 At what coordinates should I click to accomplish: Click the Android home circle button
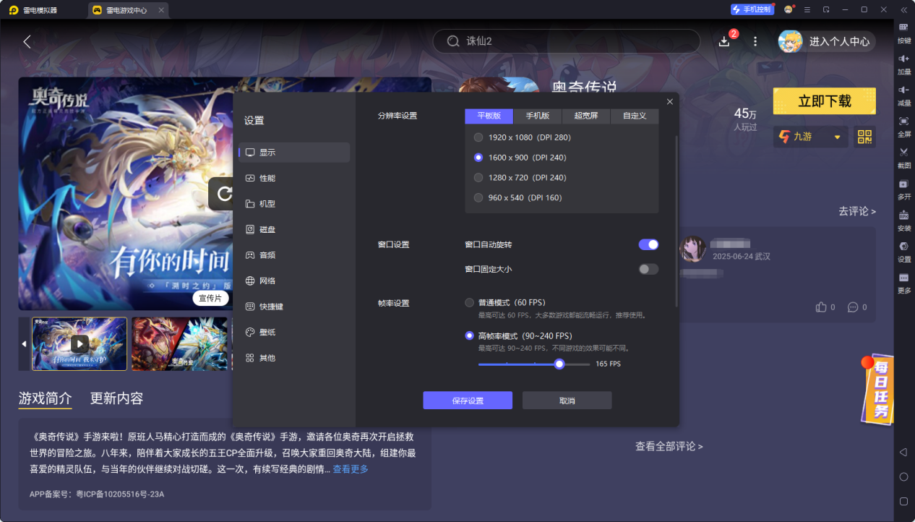pyautogui.click(x=903, y=476)
